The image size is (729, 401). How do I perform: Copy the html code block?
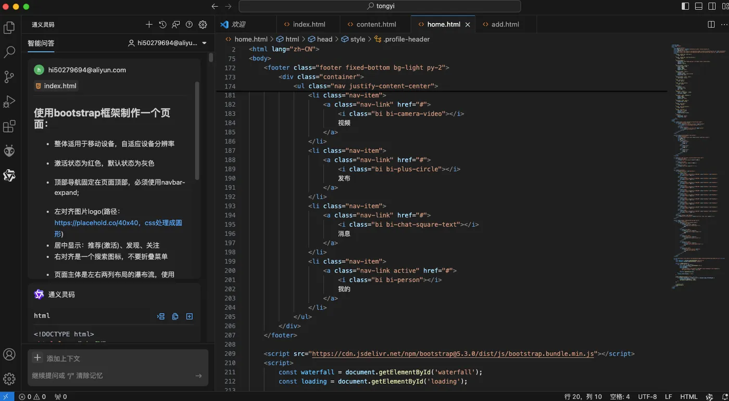click(x=175, y=316)
